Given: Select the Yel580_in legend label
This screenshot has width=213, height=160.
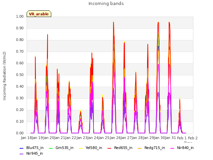Looking at the screenshot, I should tap(94, 148).
